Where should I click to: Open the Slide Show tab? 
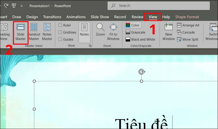pyautogui.click(x=100, y=17)
